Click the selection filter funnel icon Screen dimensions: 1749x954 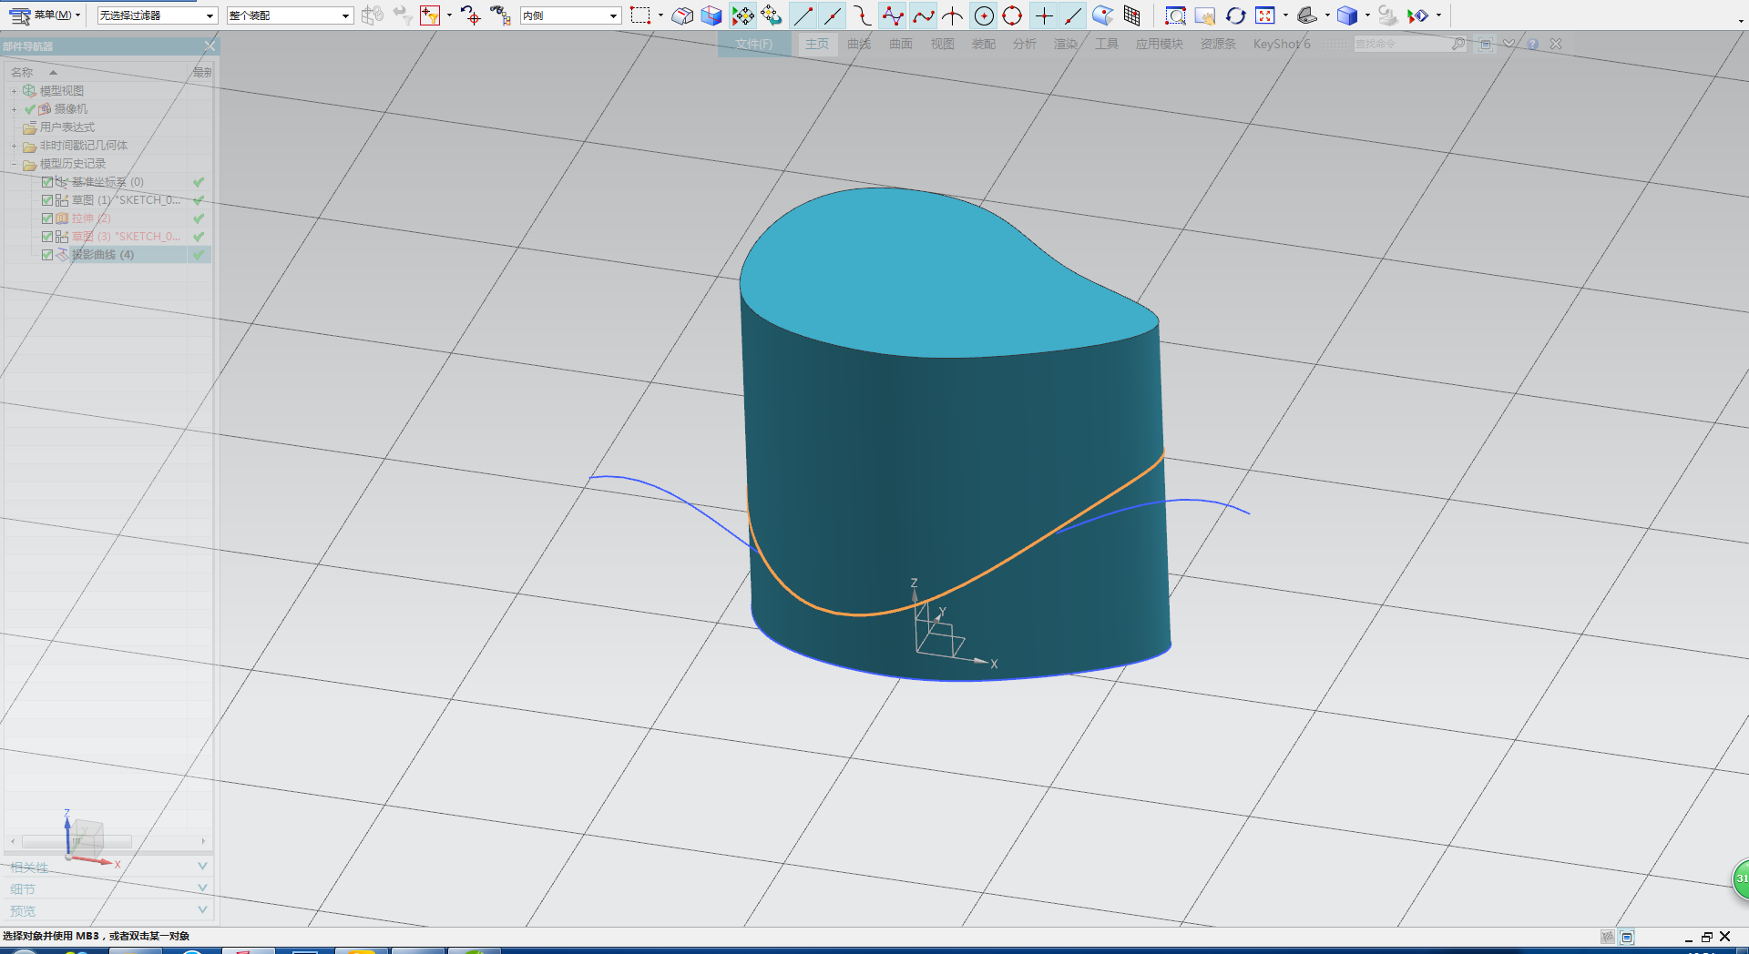tap(430, 15)
